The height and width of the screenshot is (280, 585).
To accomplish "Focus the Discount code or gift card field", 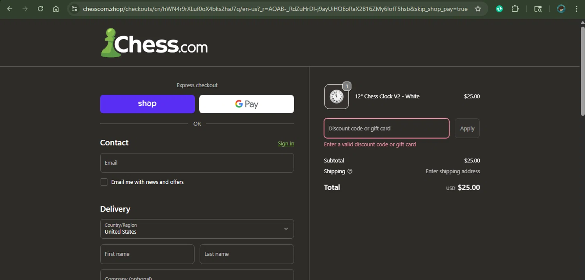I will tap(386, 128).
